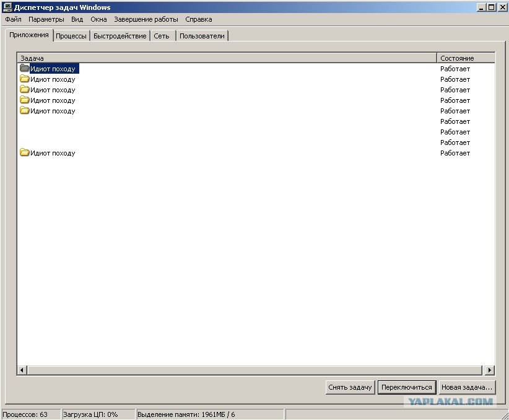509x420 pixels.
Task: Sort list by the Задача column header
Action: tap(227, 58)
